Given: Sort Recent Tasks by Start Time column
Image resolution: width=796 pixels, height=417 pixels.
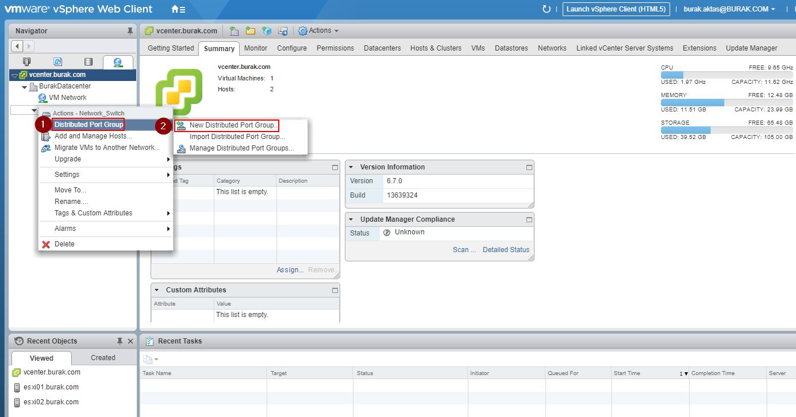Looking at the screenshot, I should coord(650,373).
